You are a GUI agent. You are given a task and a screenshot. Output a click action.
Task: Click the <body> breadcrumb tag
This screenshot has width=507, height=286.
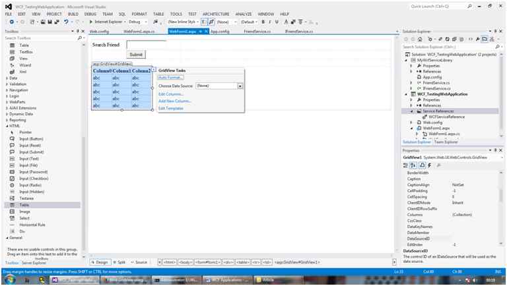point(186,262)
